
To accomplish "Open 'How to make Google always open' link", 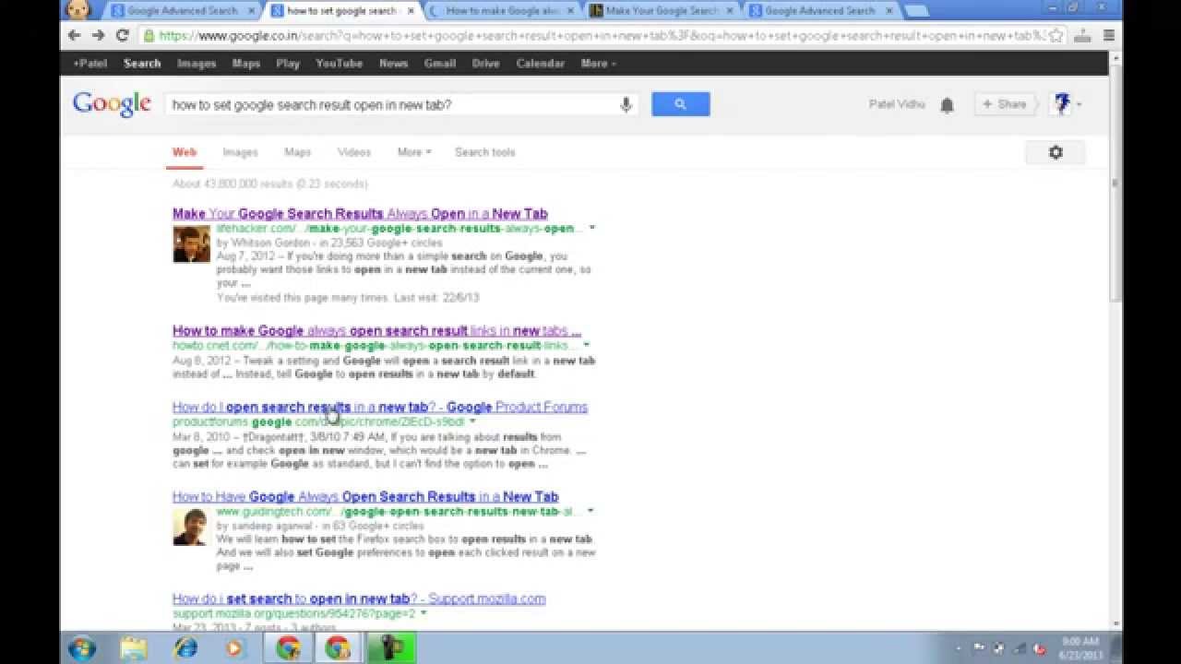I will (x=376, y=331).
